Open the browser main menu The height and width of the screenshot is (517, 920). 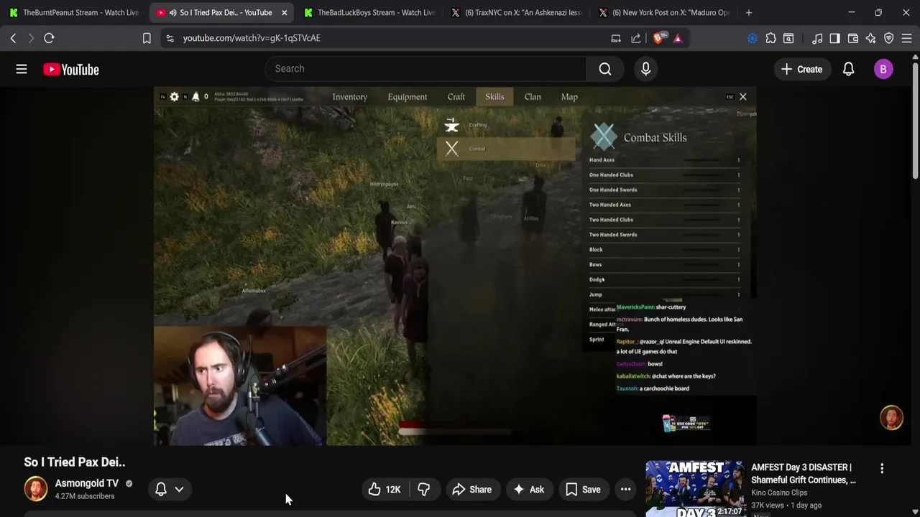pos(907,38)
